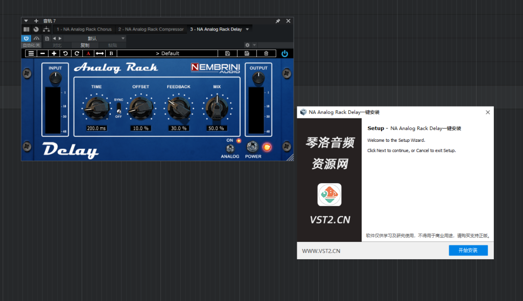
Task: Toggle the ANALOG switch on the Delay
Action: 231,147
